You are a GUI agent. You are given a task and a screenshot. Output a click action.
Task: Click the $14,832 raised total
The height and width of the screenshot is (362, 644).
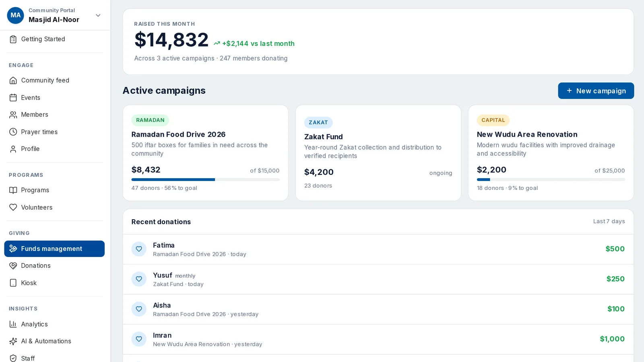tap(171, 40)
